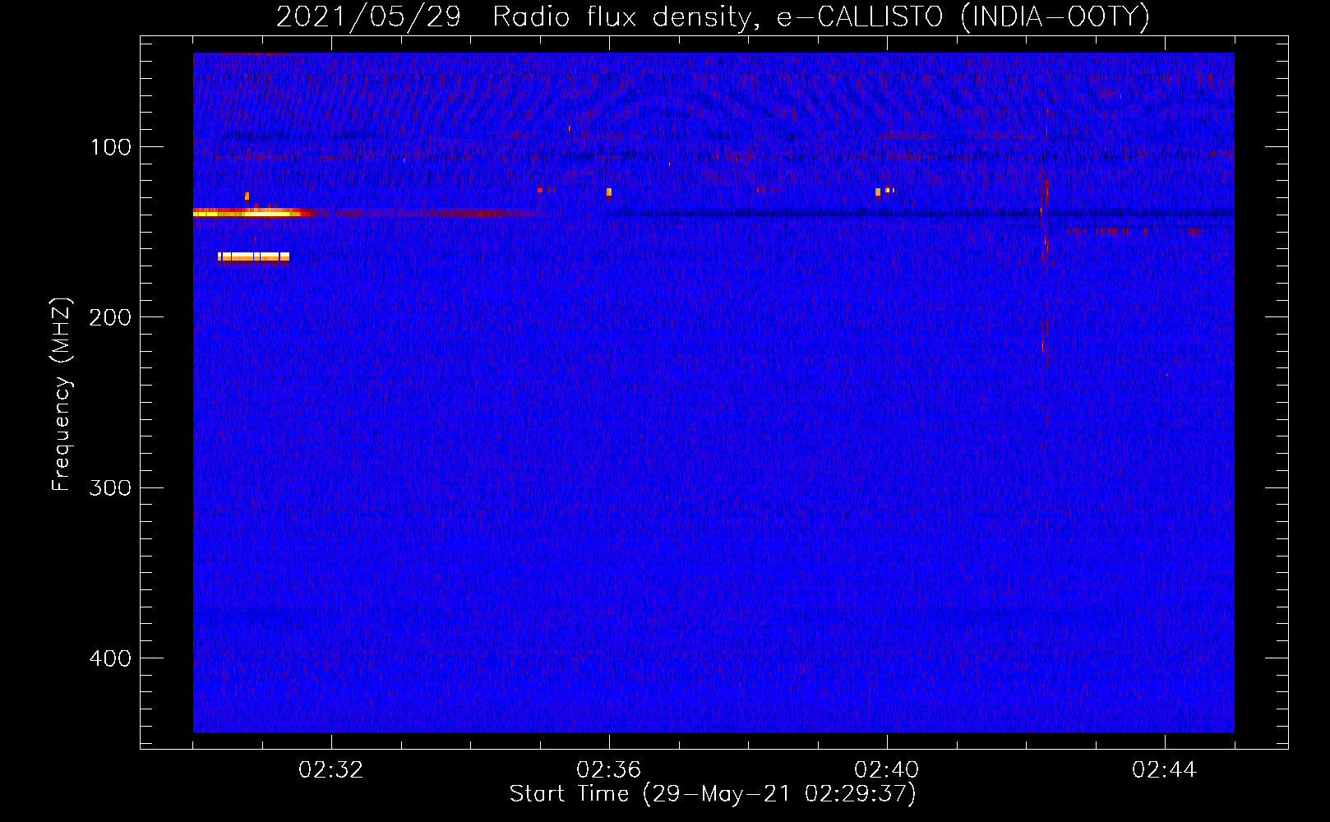The image size is (1330, 822).
Task: Select the 02:40 time axis label
Action: click(x=887, y=770)
